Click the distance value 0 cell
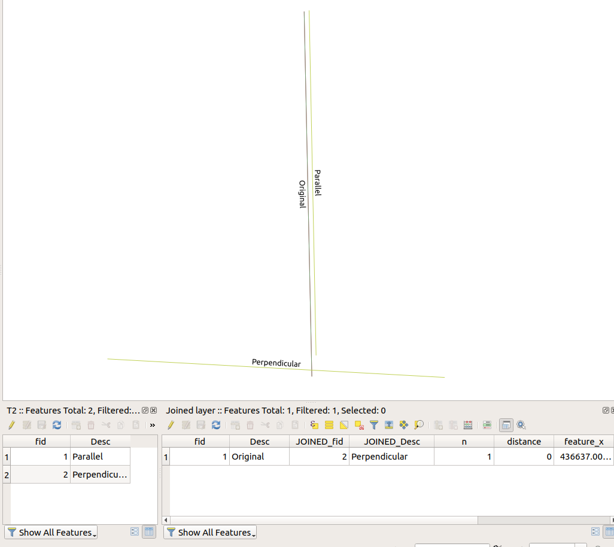 pos(524,457)
